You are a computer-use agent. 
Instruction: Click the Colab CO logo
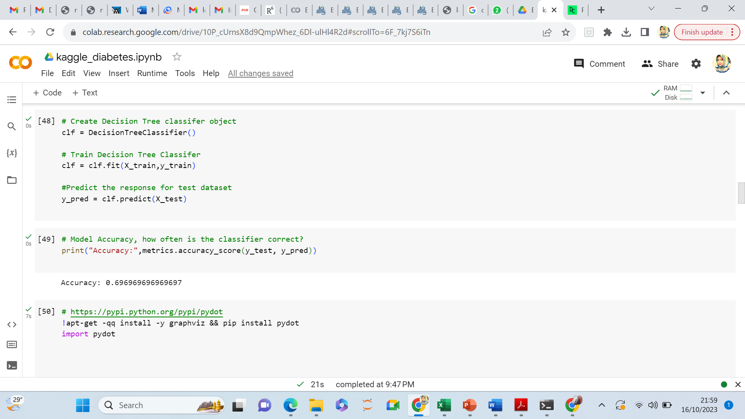(20, 62)
